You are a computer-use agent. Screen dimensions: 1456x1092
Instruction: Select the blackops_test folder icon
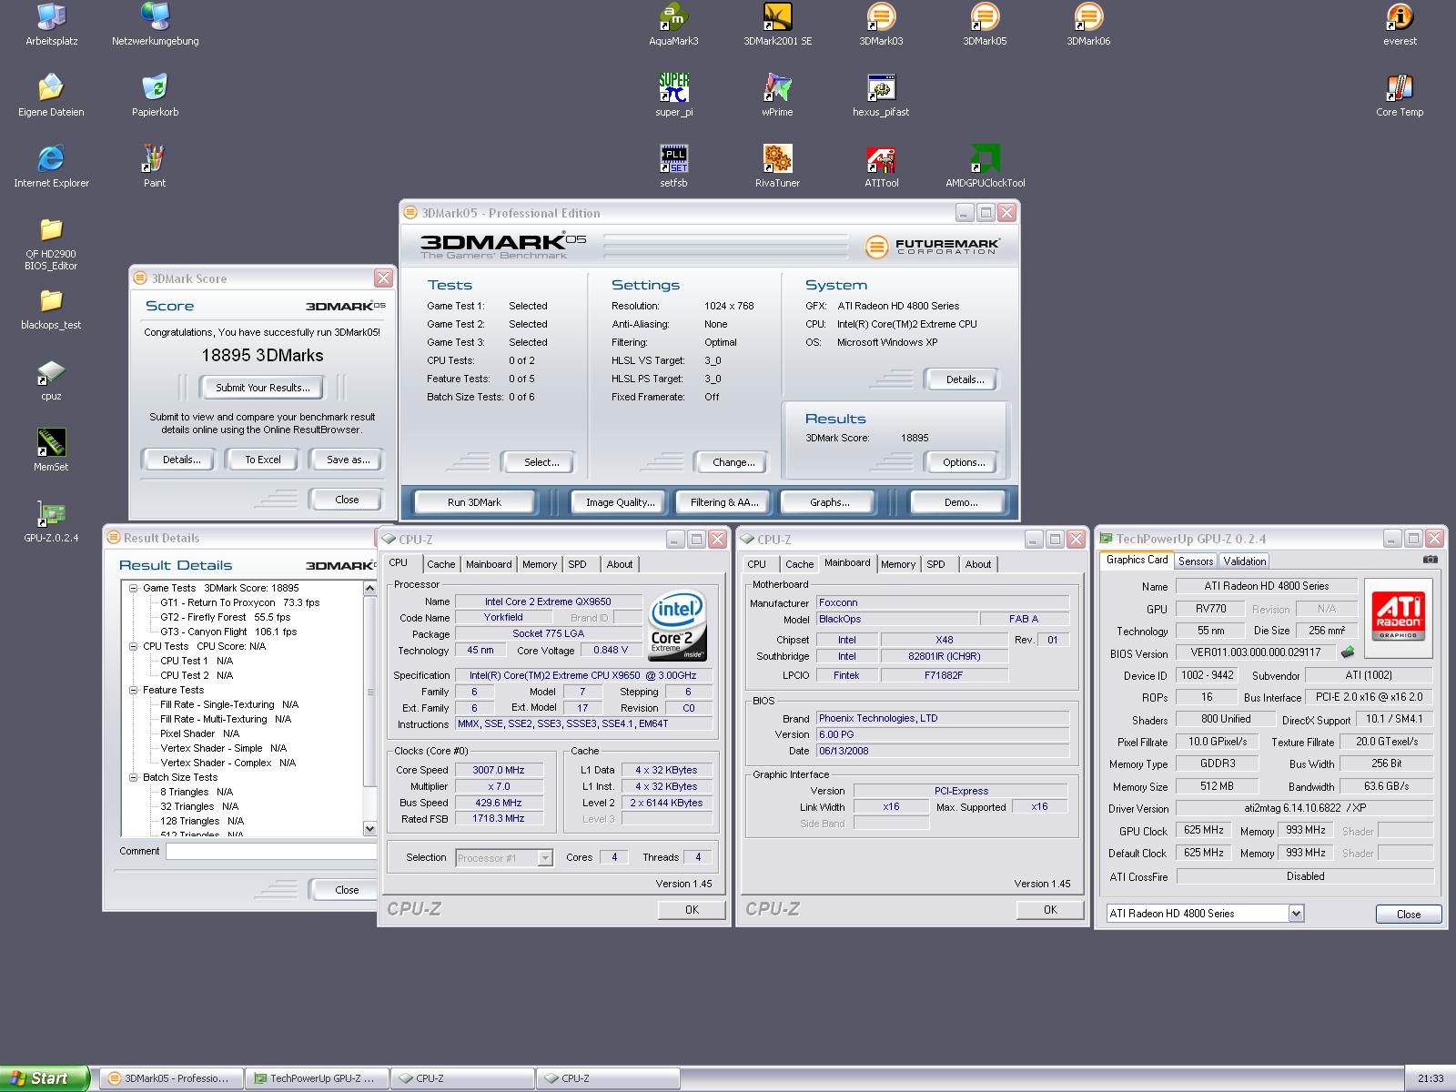click(51, 308)
